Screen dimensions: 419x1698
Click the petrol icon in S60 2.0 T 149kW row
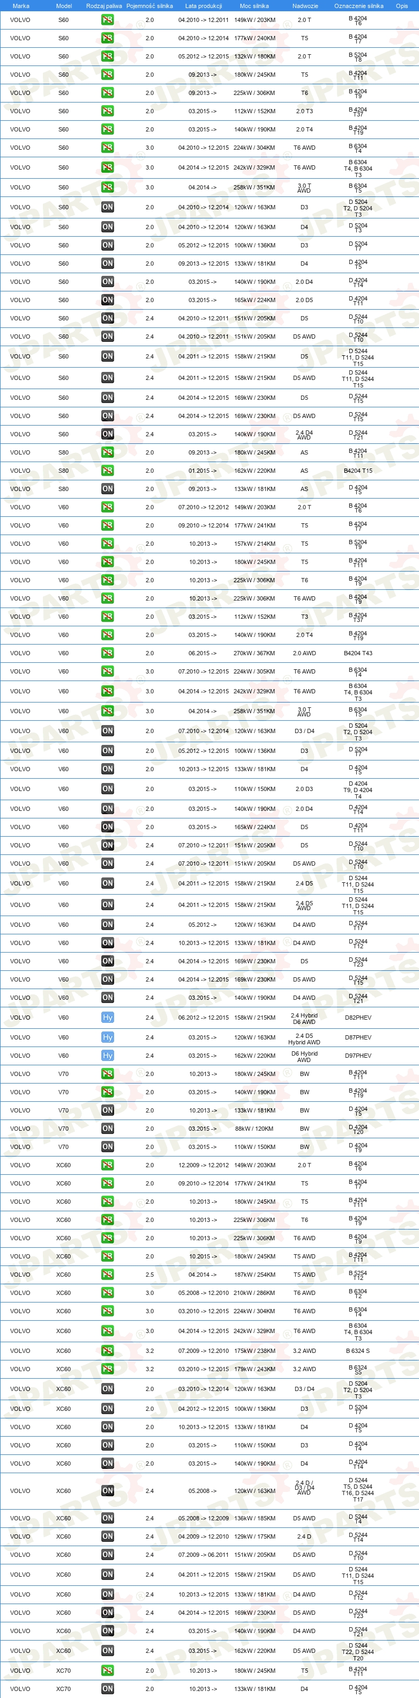pos(107,20)
